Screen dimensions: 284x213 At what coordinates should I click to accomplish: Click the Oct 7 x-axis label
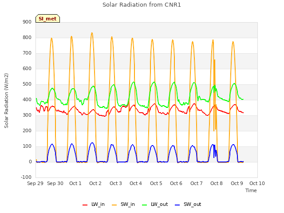(197, 183)
